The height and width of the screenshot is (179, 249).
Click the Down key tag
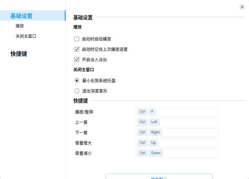[156, 153]
